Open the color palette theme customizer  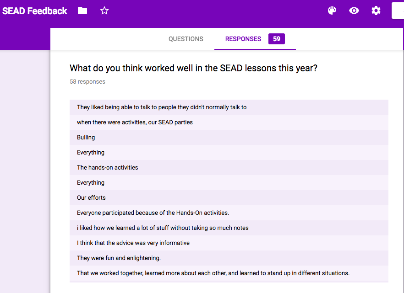tap(332, 11)
